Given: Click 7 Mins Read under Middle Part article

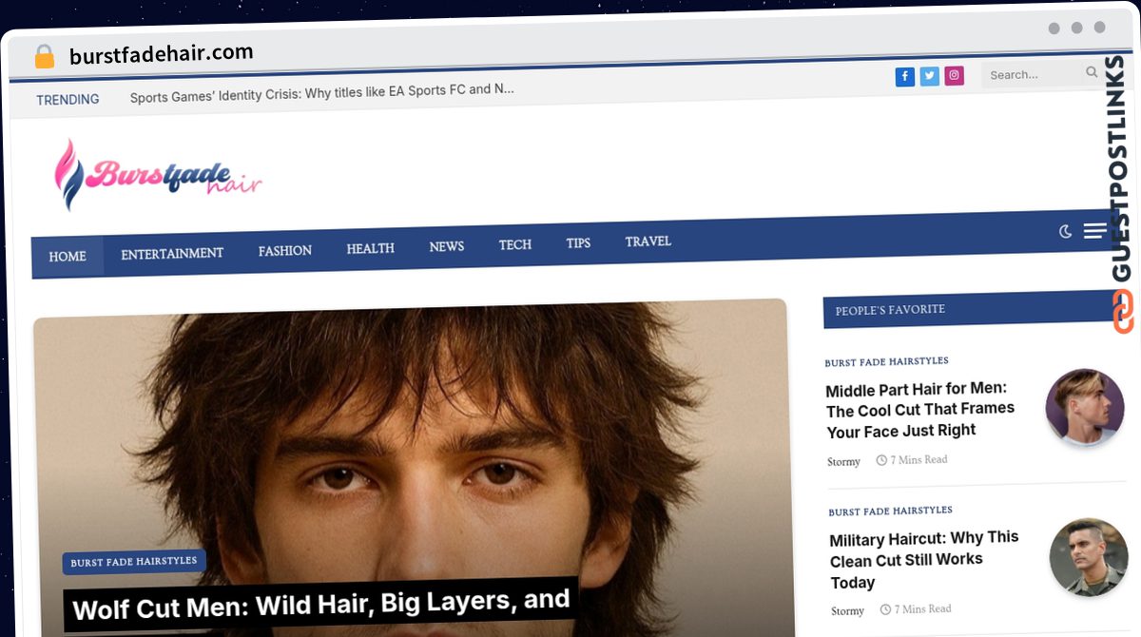Looking at the screenshot, I should (x=912, y=460).
